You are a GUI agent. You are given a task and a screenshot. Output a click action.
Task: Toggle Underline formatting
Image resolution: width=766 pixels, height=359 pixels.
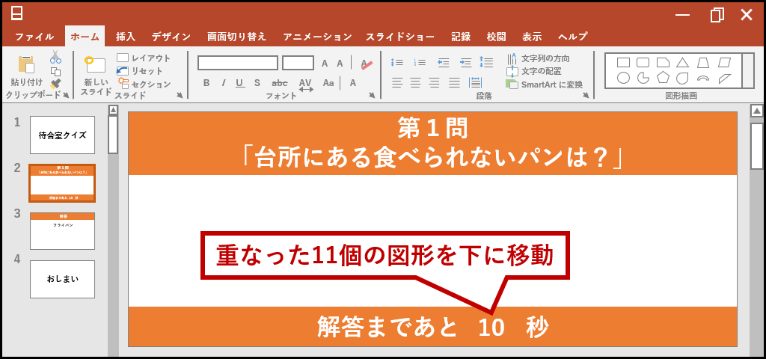tap(240, 83)
